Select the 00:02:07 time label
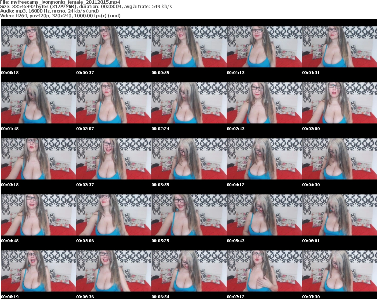This screenshot has width=378, height=299. click(x=85, y=129)
